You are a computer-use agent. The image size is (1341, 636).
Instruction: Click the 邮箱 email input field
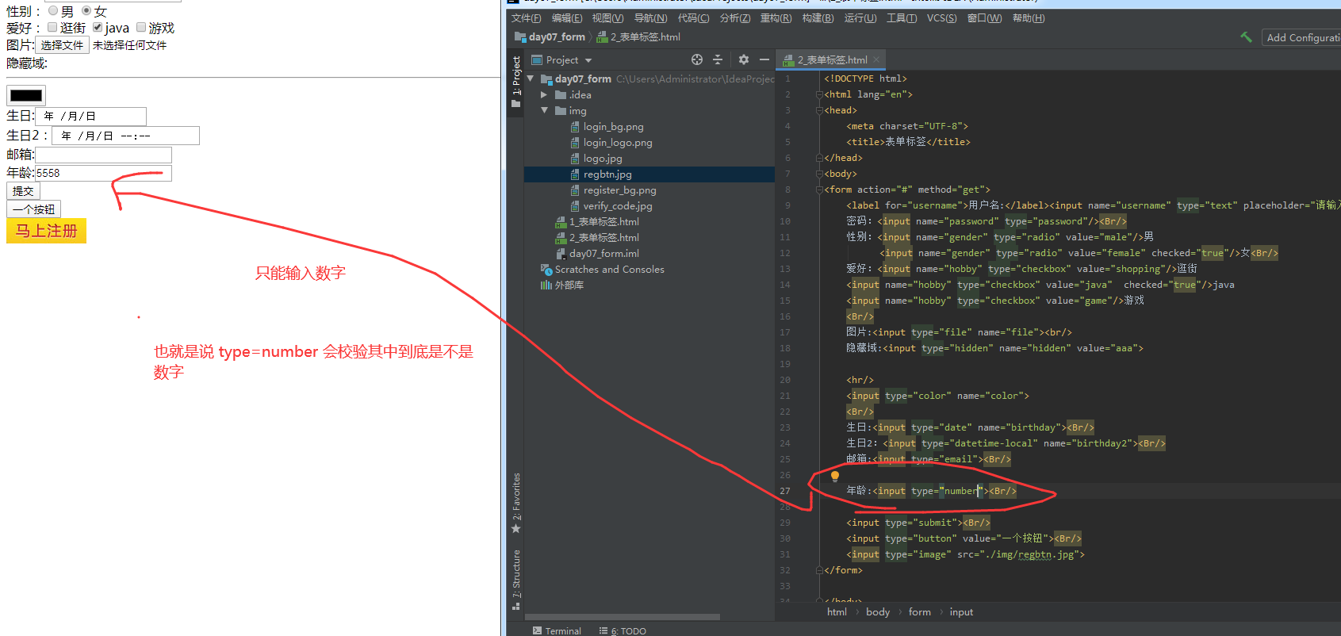tap(103, 155)
